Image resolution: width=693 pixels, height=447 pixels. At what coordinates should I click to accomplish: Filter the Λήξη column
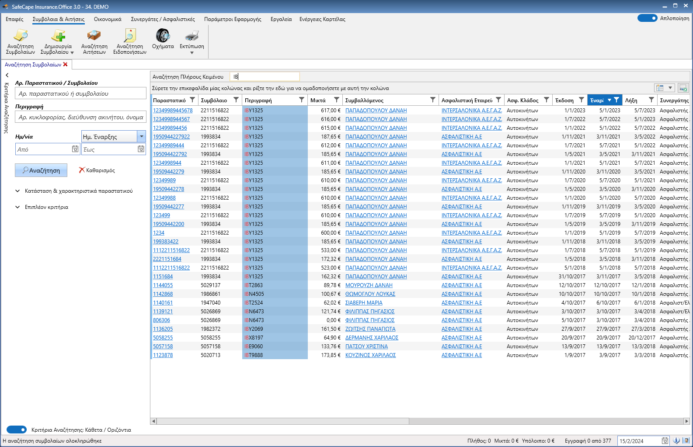click(651, 100)
